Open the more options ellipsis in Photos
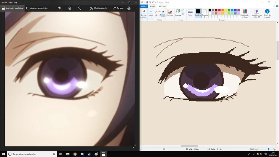 pos(136,8)
